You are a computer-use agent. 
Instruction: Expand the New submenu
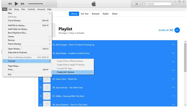[x=27, y=13]
